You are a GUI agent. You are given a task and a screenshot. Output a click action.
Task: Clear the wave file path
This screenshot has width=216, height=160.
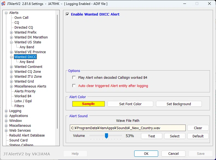198,128
